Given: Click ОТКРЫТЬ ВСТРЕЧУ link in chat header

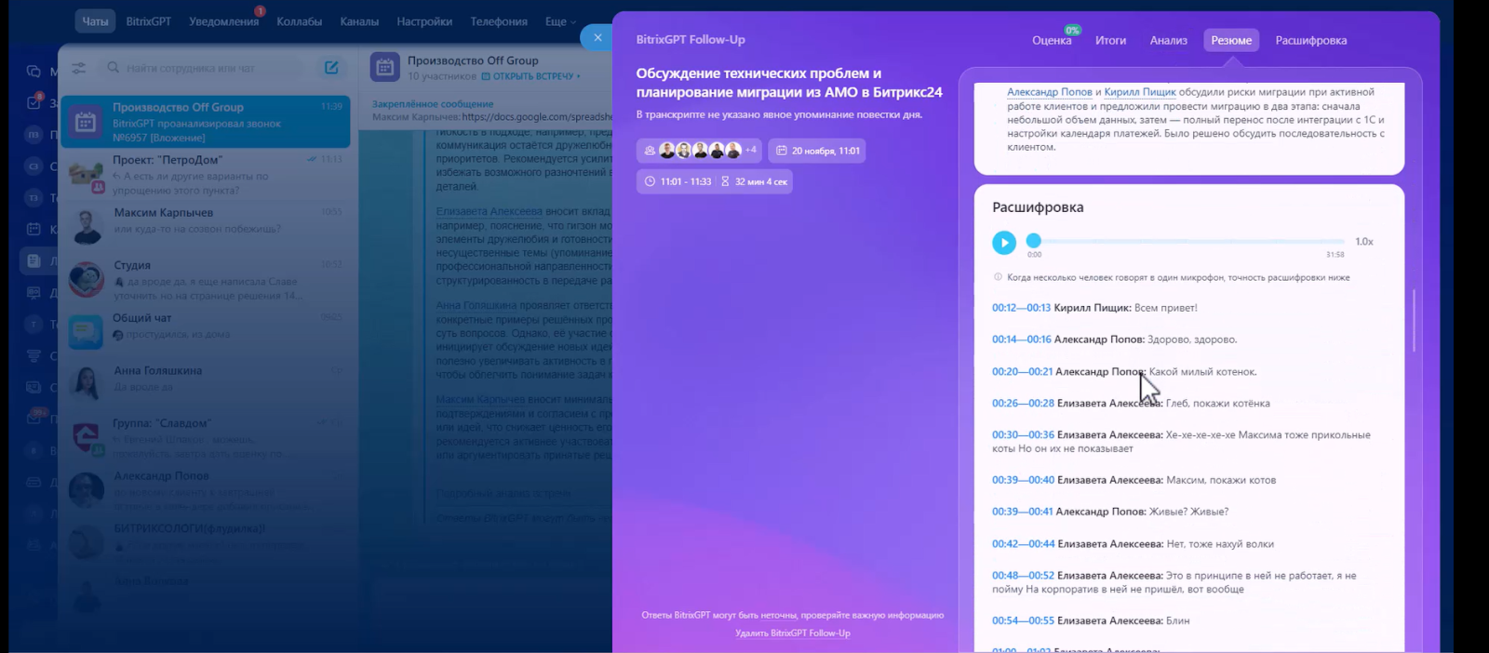Looking at the screenshot, I should point(532,76).
